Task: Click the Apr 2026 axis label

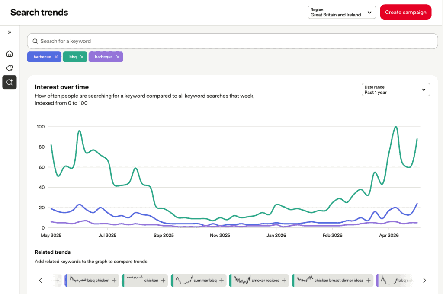Action: [x=389, y=236]
